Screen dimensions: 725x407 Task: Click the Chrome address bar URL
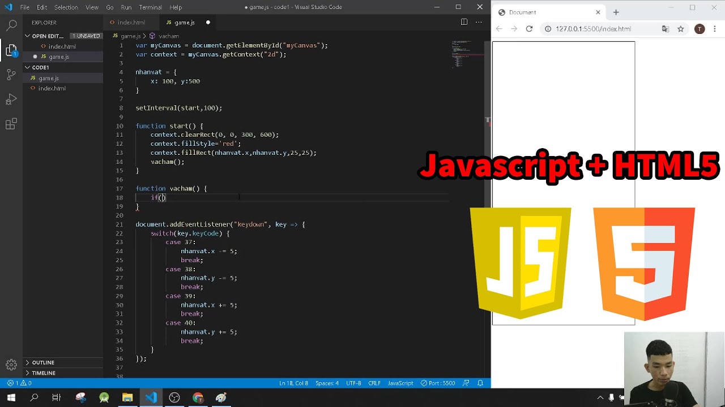[593, 29]
